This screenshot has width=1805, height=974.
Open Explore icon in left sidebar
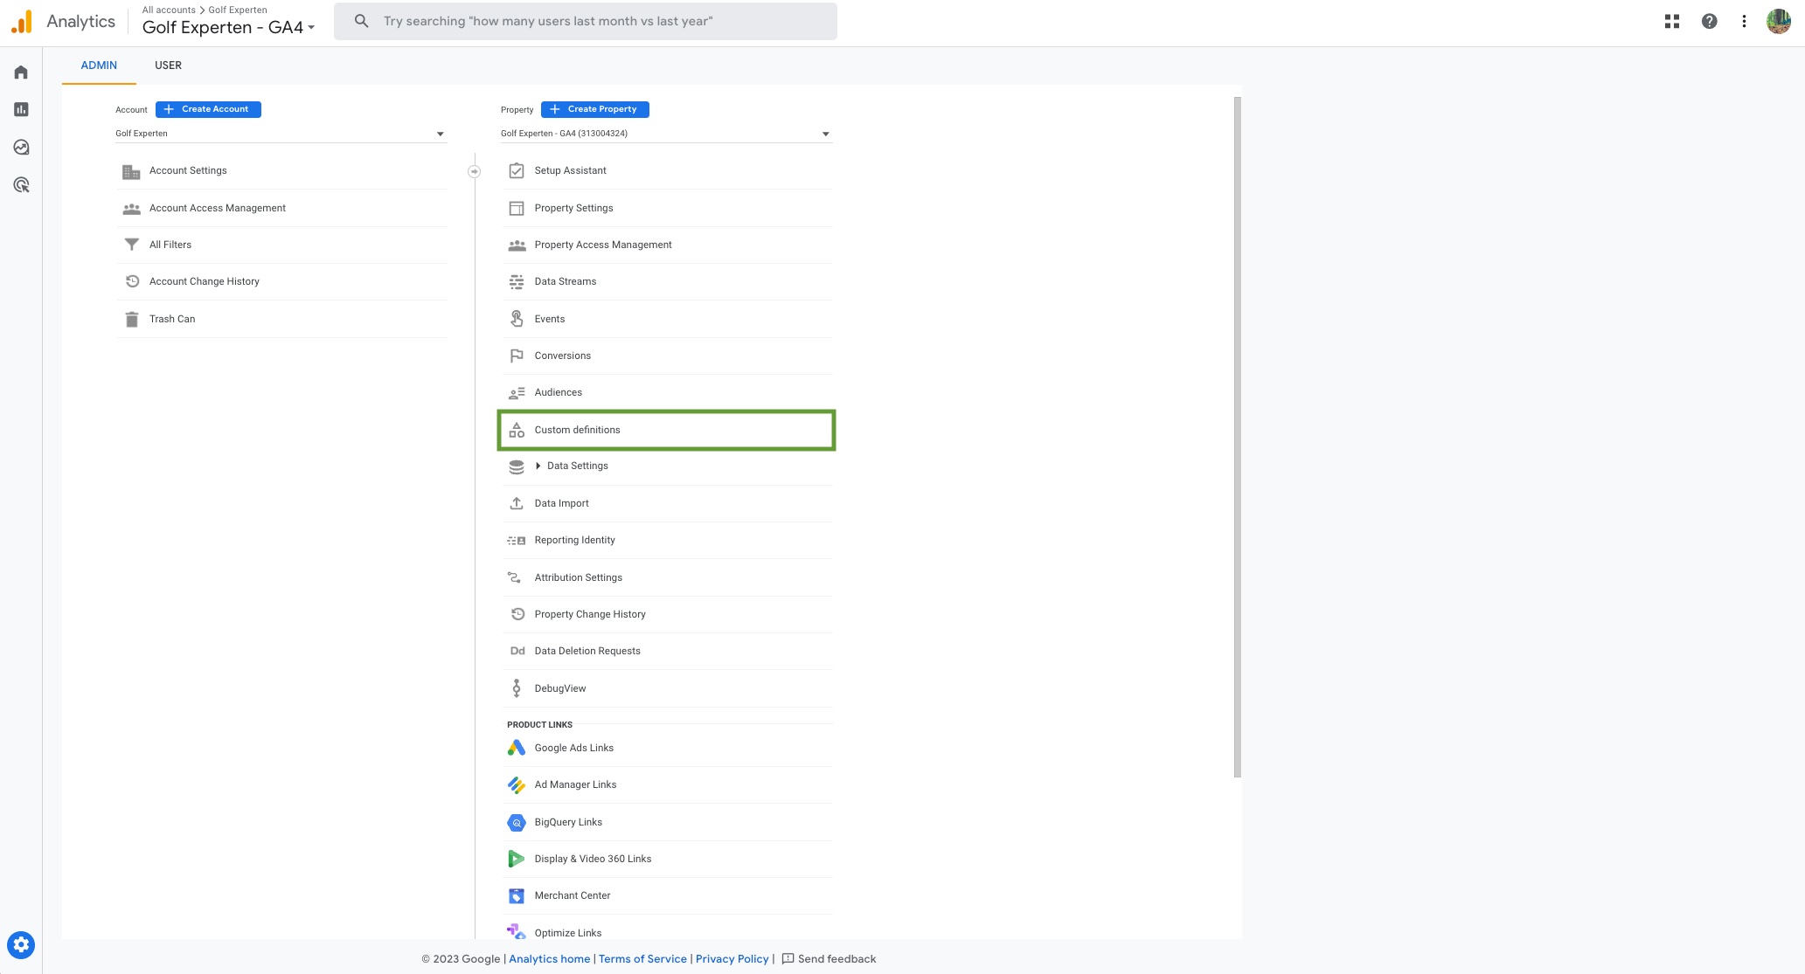[x=21, y=148]
